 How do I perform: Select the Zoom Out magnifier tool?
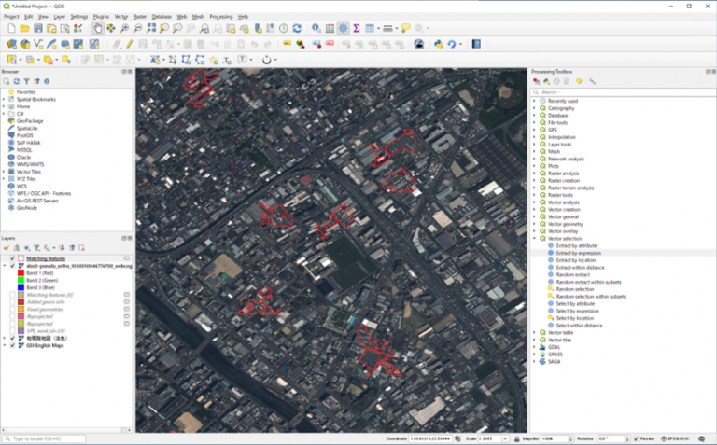click(137, 28)
